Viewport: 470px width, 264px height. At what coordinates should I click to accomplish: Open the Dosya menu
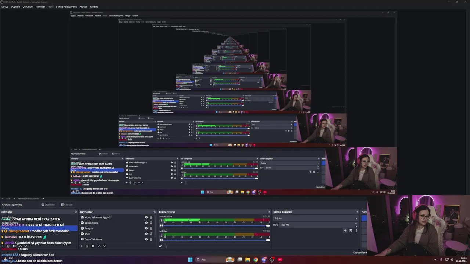point(5,7)
